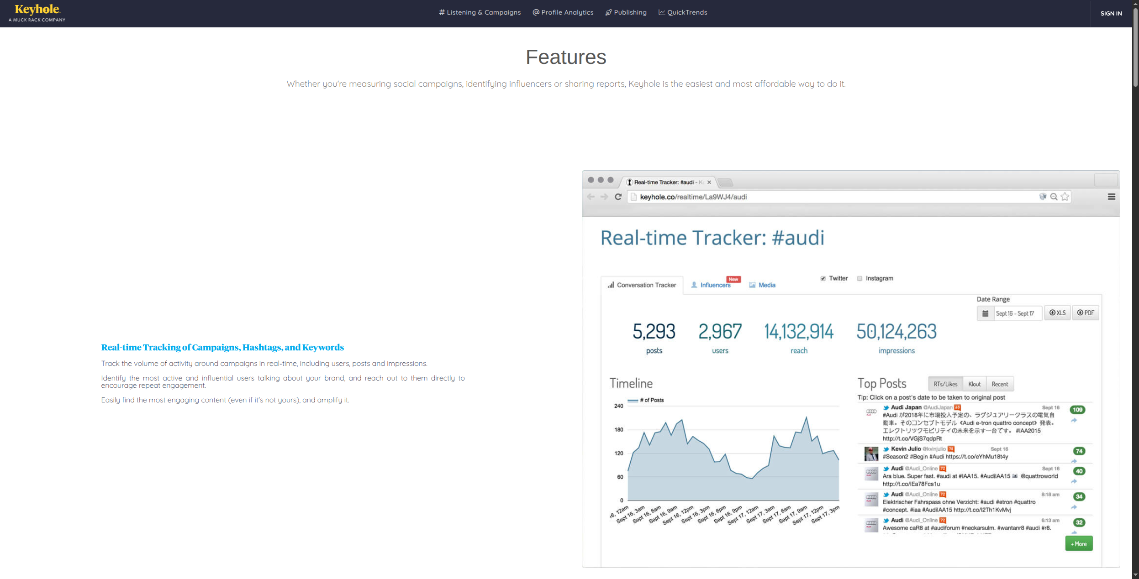Close the Real-time Tracker browser tab

709,182
